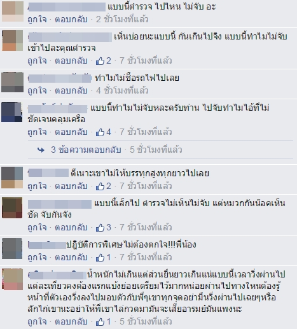This screenshot has width=297, height=329.
Task: Click thumbs-up icon on ปฏิบัติการพิเศษ comment
Action: 100,257
